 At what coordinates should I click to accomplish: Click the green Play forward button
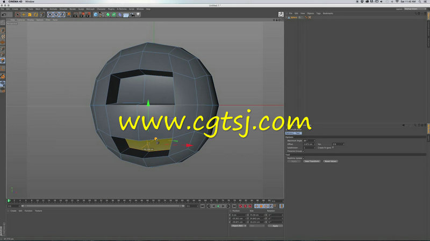point(218,206)
